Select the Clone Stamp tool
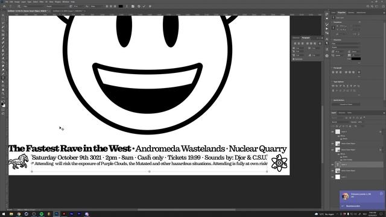 (x=3, y=51)
